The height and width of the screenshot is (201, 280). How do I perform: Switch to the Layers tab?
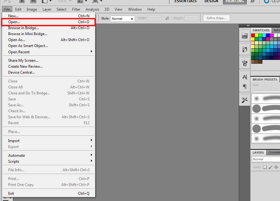258,153
